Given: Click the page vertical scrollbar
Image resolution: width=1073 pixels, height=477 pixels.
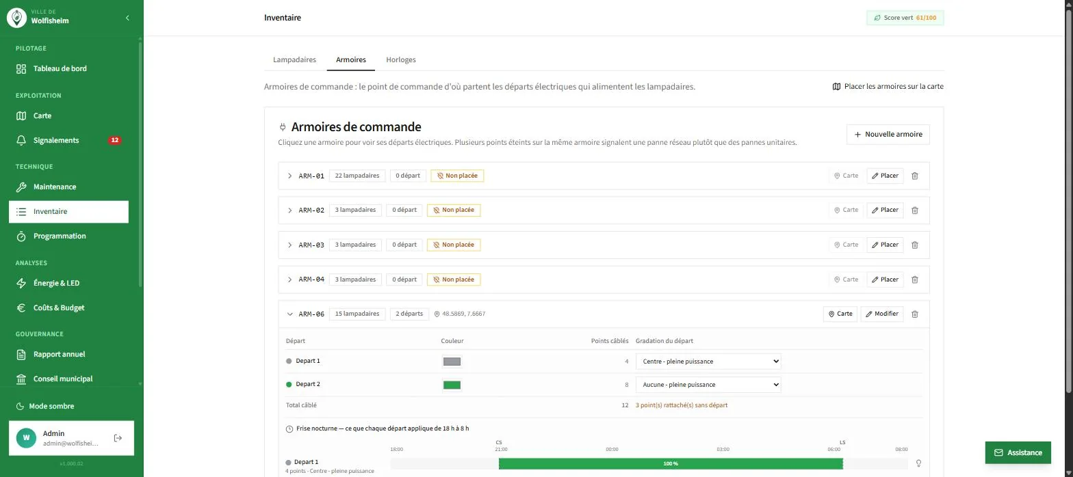Looking at the screenshot, I should [x=1068, y=202].
